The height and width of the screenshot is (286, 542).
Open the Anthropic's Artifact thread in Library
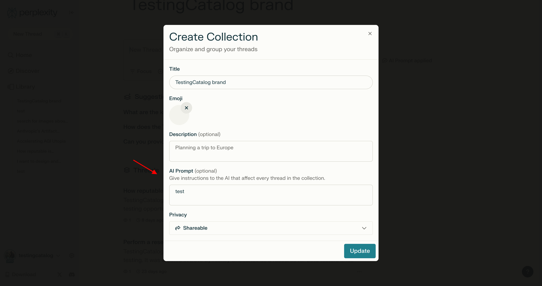pyautogui.click(x=38, y=131)
